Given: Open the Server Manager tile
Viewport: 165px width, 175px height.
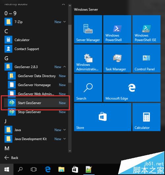Looking at the screenshot, I should point(88,29).
